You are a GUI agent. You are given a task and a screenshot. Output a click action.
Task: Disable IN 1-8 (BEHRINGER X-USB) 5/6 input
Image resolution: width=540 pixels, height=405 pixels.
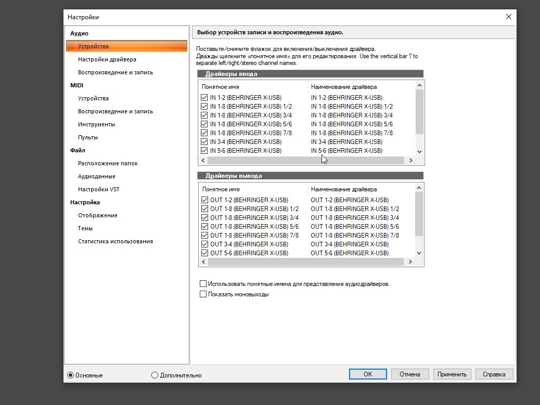pos(204,124)
